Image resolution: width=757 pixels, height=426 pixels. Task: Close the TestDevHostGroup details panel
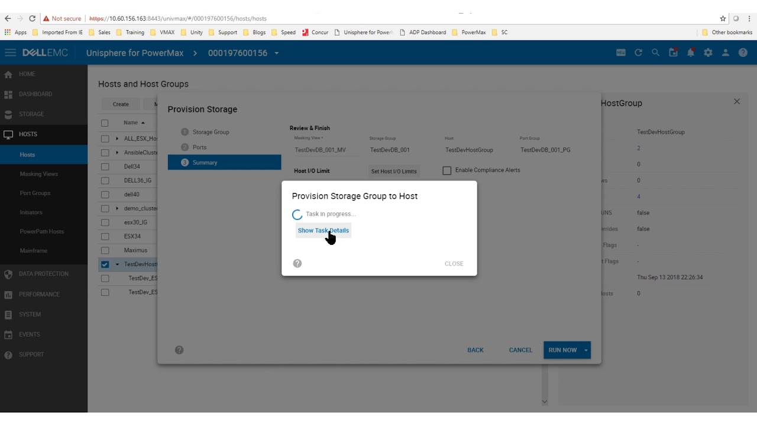(737, 102)
